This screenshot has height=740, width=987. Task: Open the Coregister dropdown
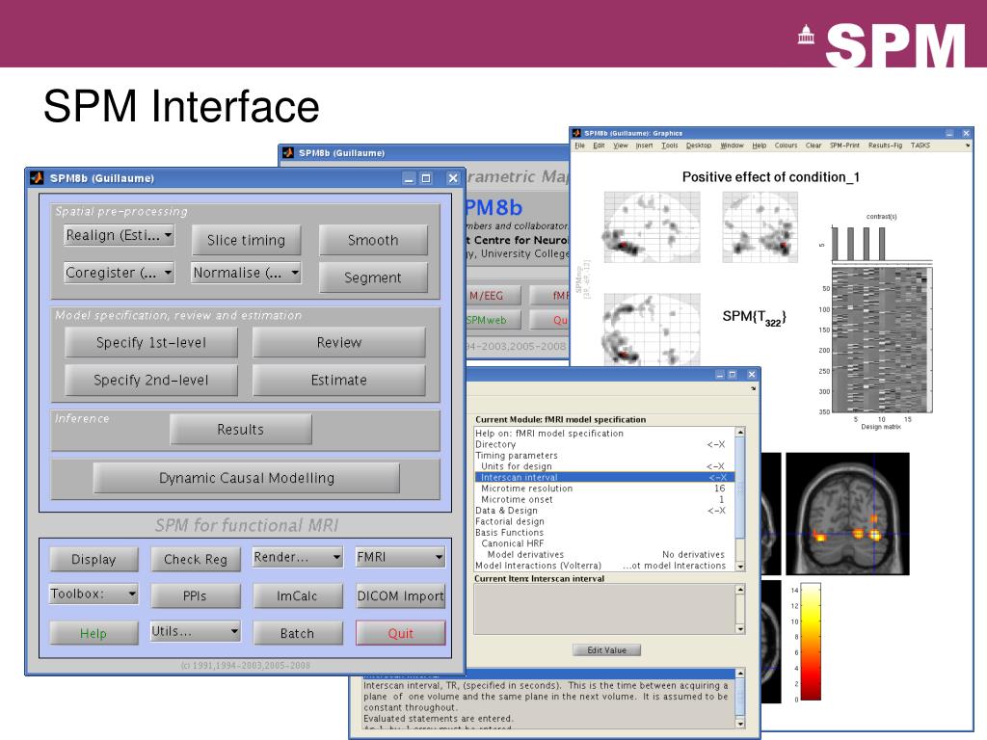click(119, 273)
